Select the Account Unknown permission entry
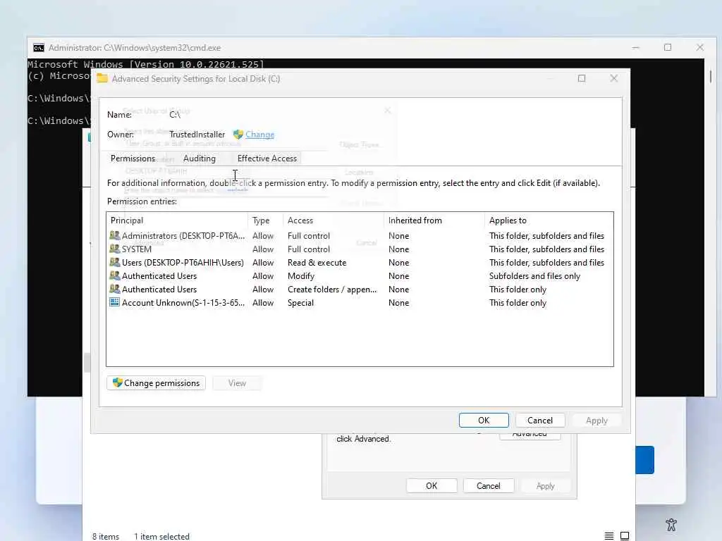The width and height of the screenshot is (722, 541). coord(359,302)
